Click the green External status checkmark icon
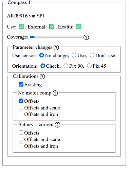129x170 pixels. pos(52,27)
